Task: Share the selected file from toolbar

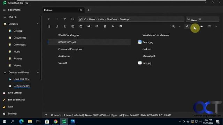Action: [x=97, y=26]
